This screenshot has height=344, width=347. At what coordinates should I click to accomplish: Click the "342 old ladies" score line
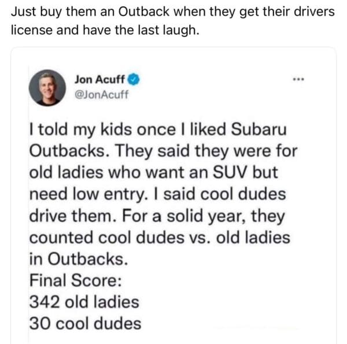pos(84,302)
